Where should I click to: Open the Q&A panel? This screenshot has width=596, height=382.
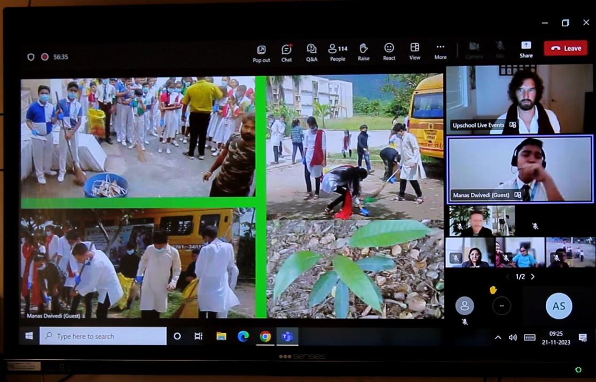tap(311, 52)
